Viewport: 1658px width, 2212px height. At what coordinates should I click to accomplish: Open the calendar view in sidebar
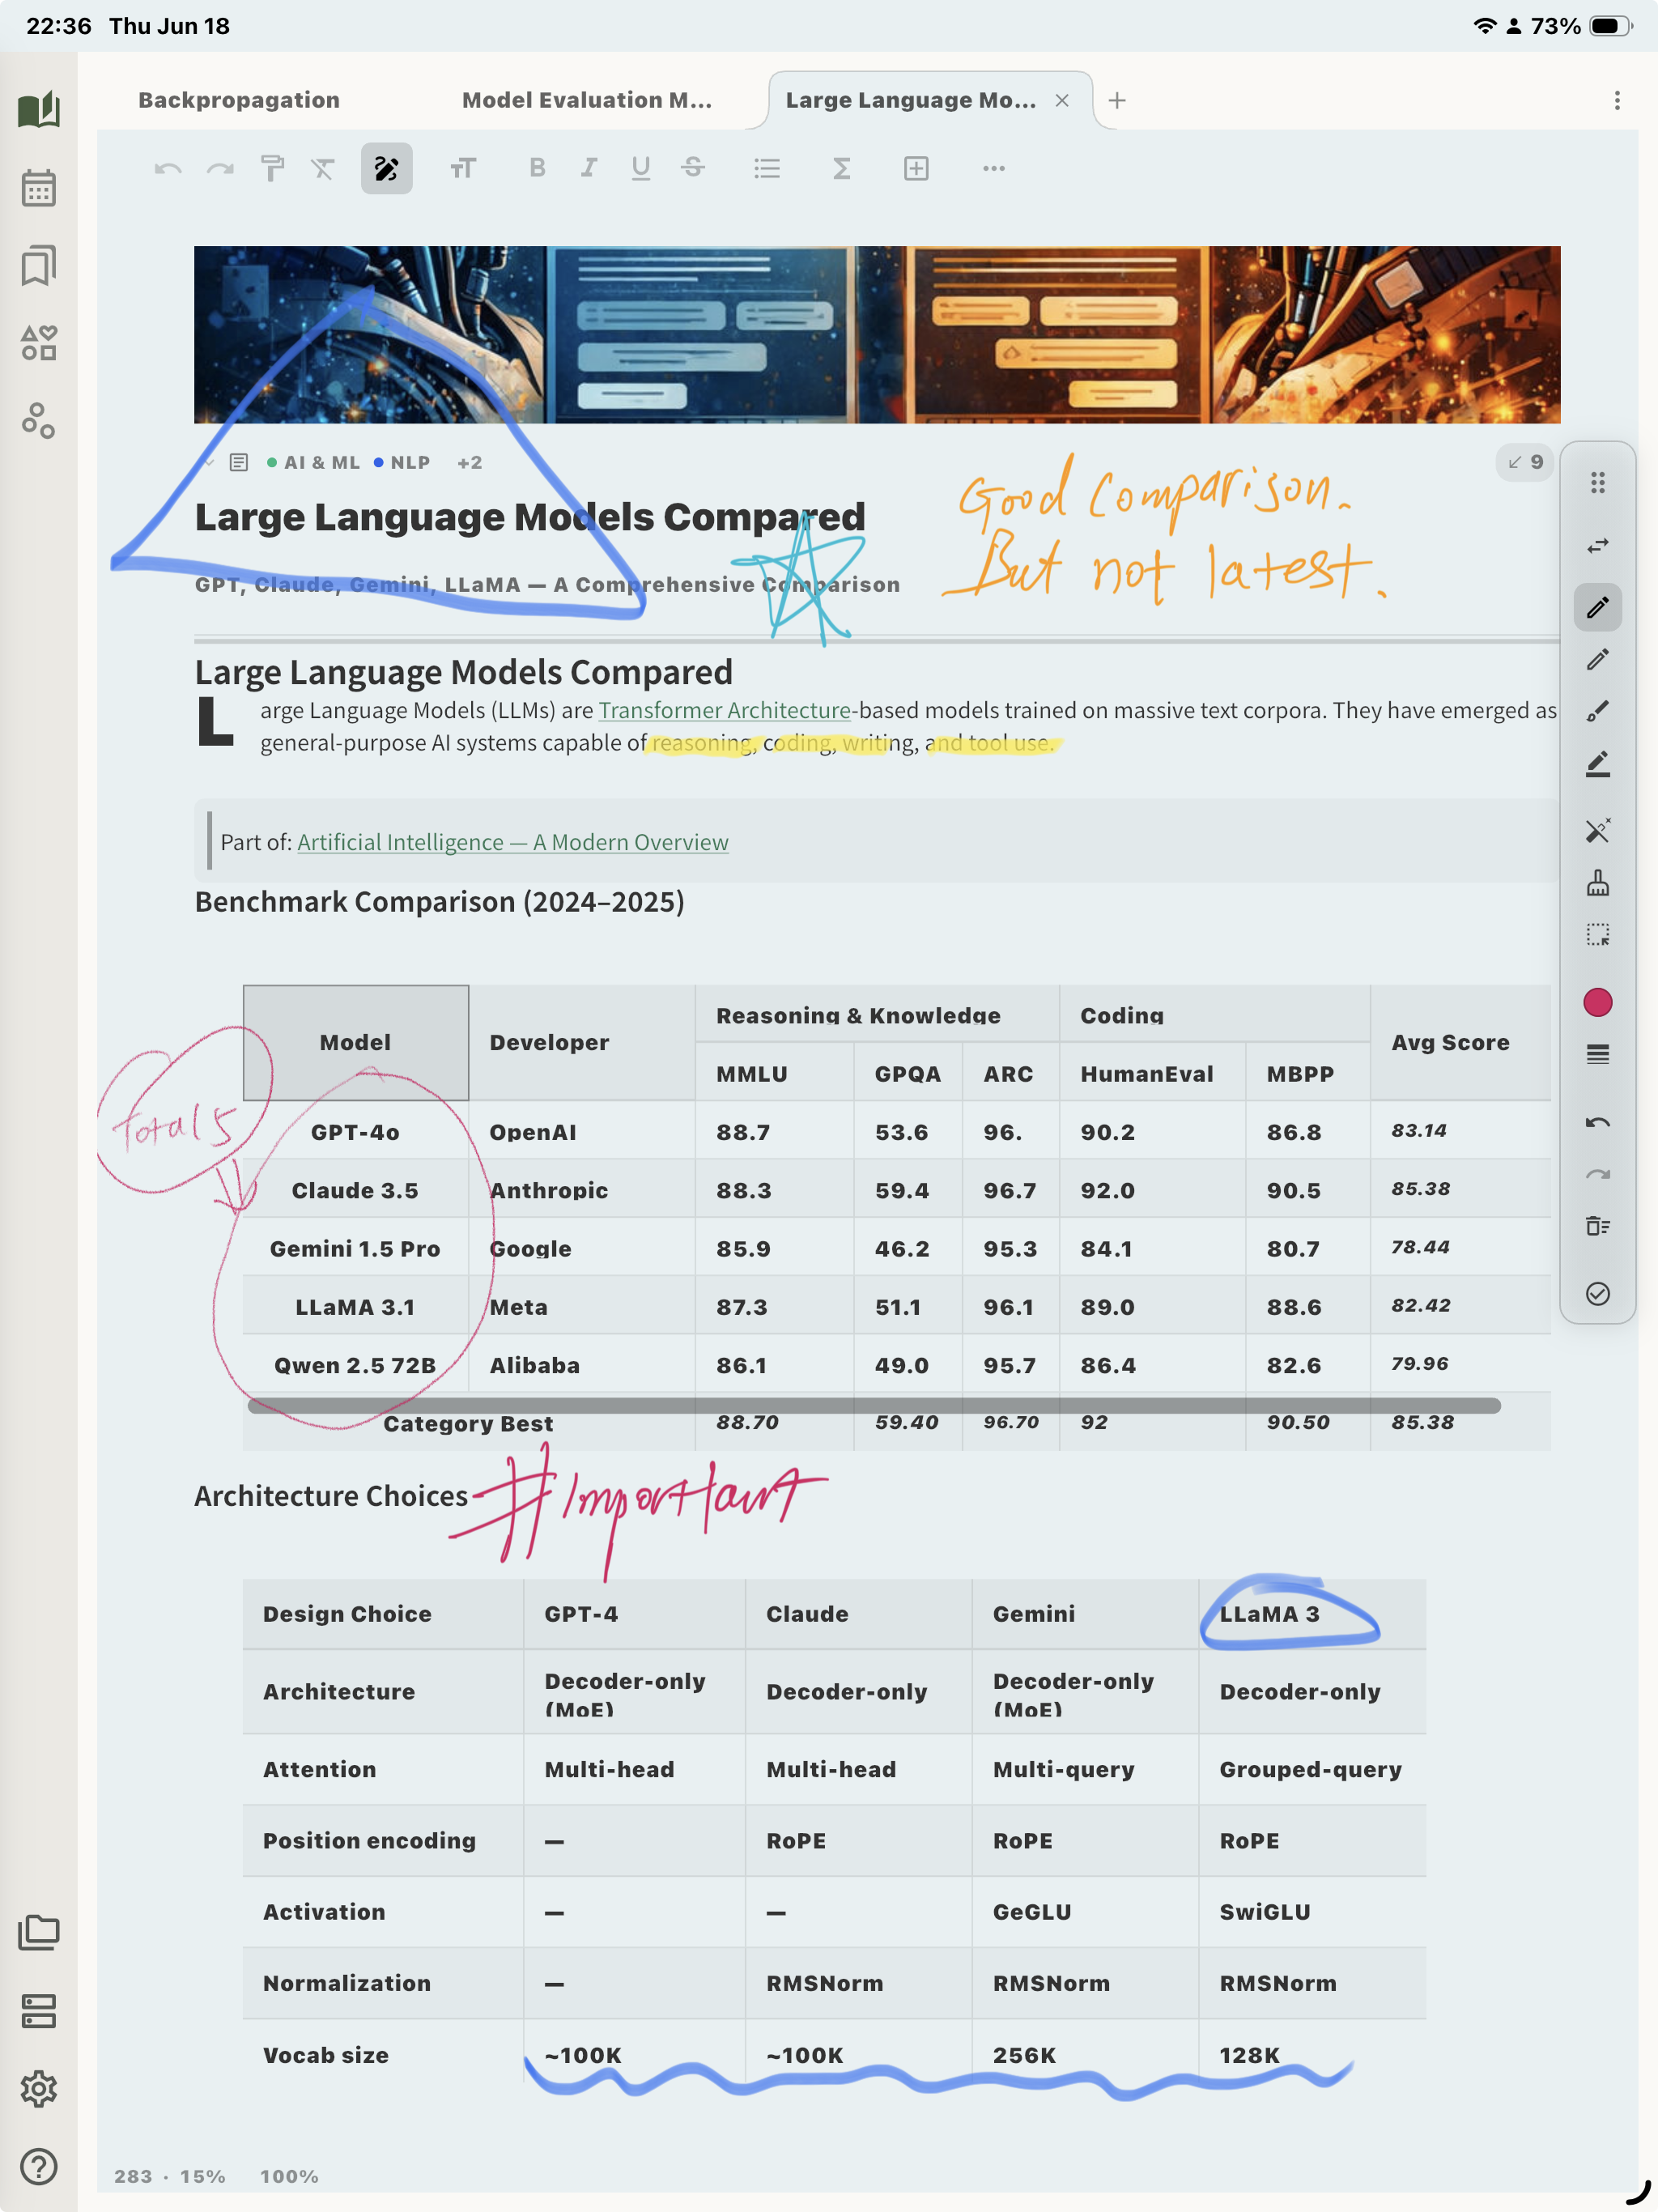click(39, 187)
